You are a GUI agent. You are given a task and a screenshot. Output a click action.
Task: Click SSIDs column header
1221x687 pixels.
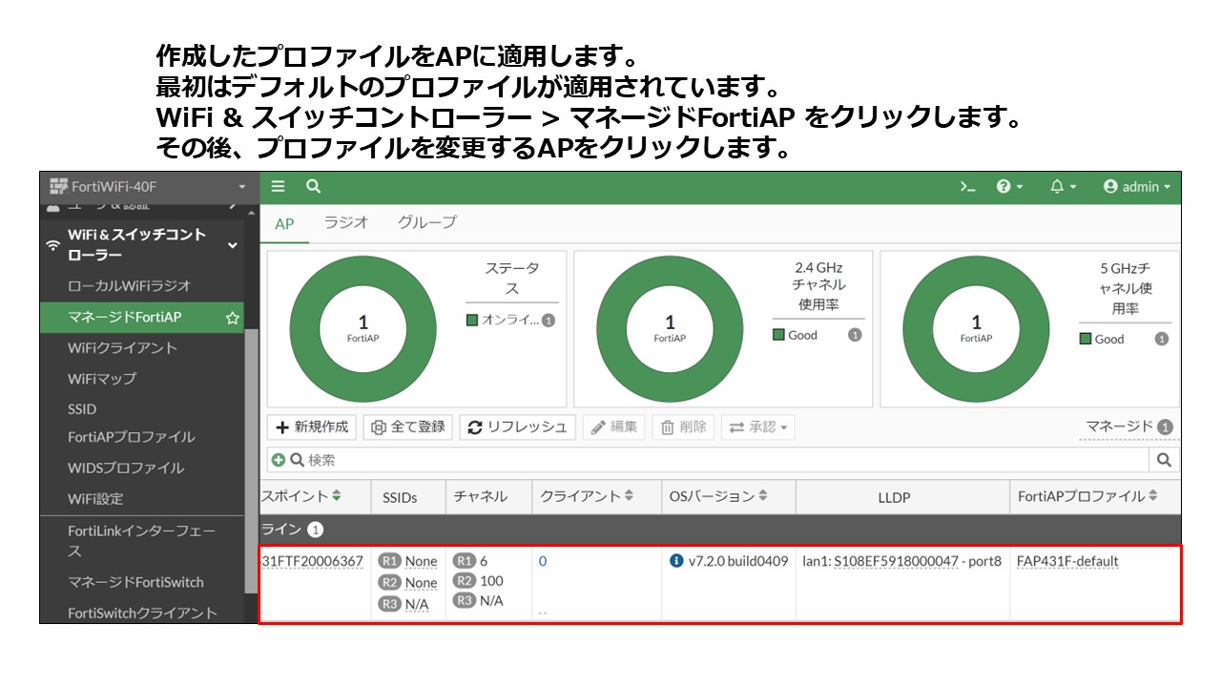401,497
